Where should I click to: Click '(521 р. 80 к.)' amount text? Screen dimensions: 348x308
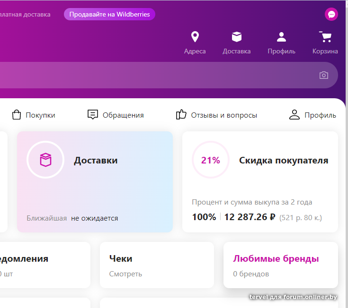pos(301,218)
